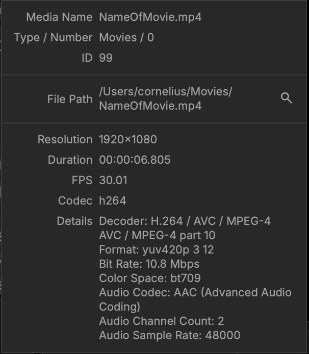Click the Format yuv420p line

pos(156,250)
